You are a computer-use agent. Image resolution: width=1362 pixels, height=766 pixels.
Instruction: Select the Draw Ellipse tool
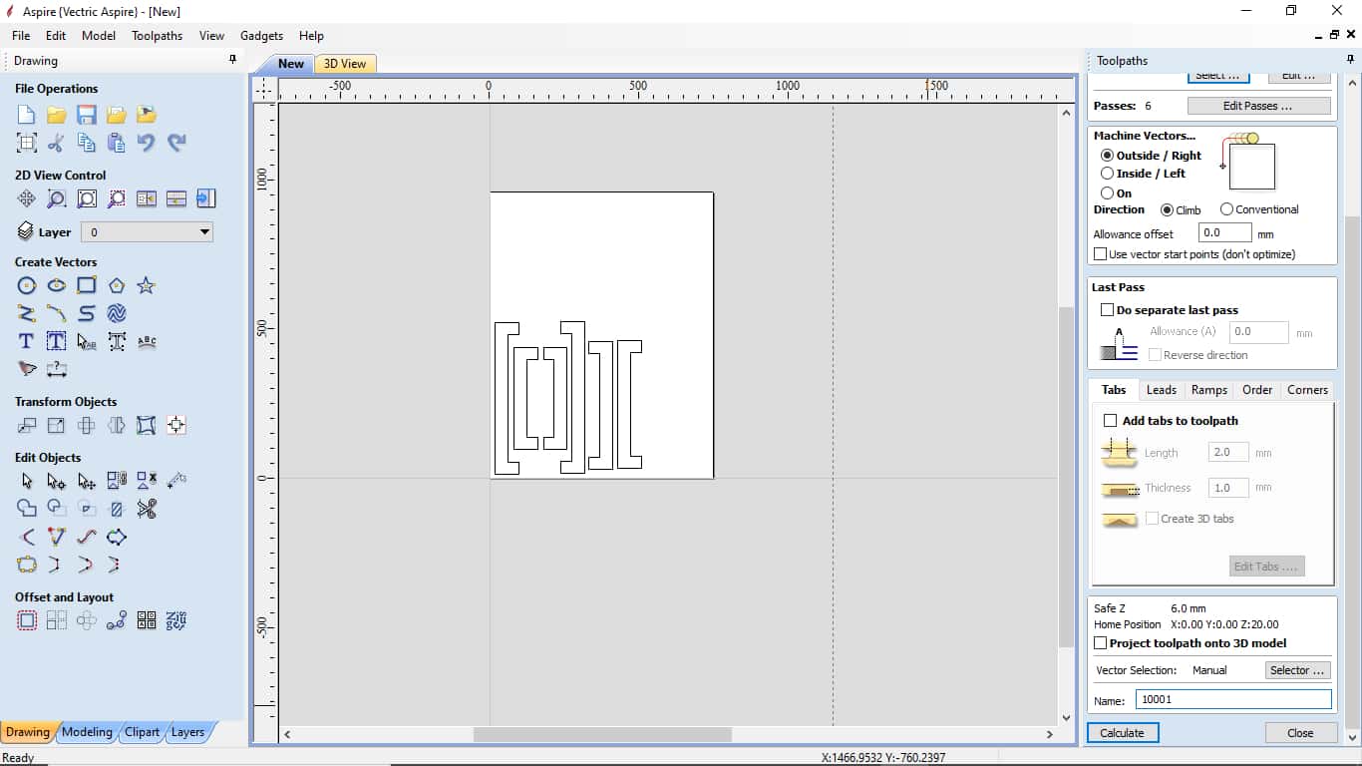(57, 285)
